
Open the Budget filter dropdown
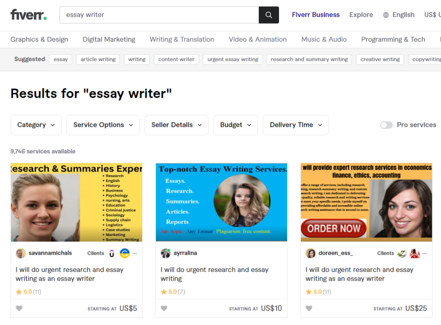point(235,125)
